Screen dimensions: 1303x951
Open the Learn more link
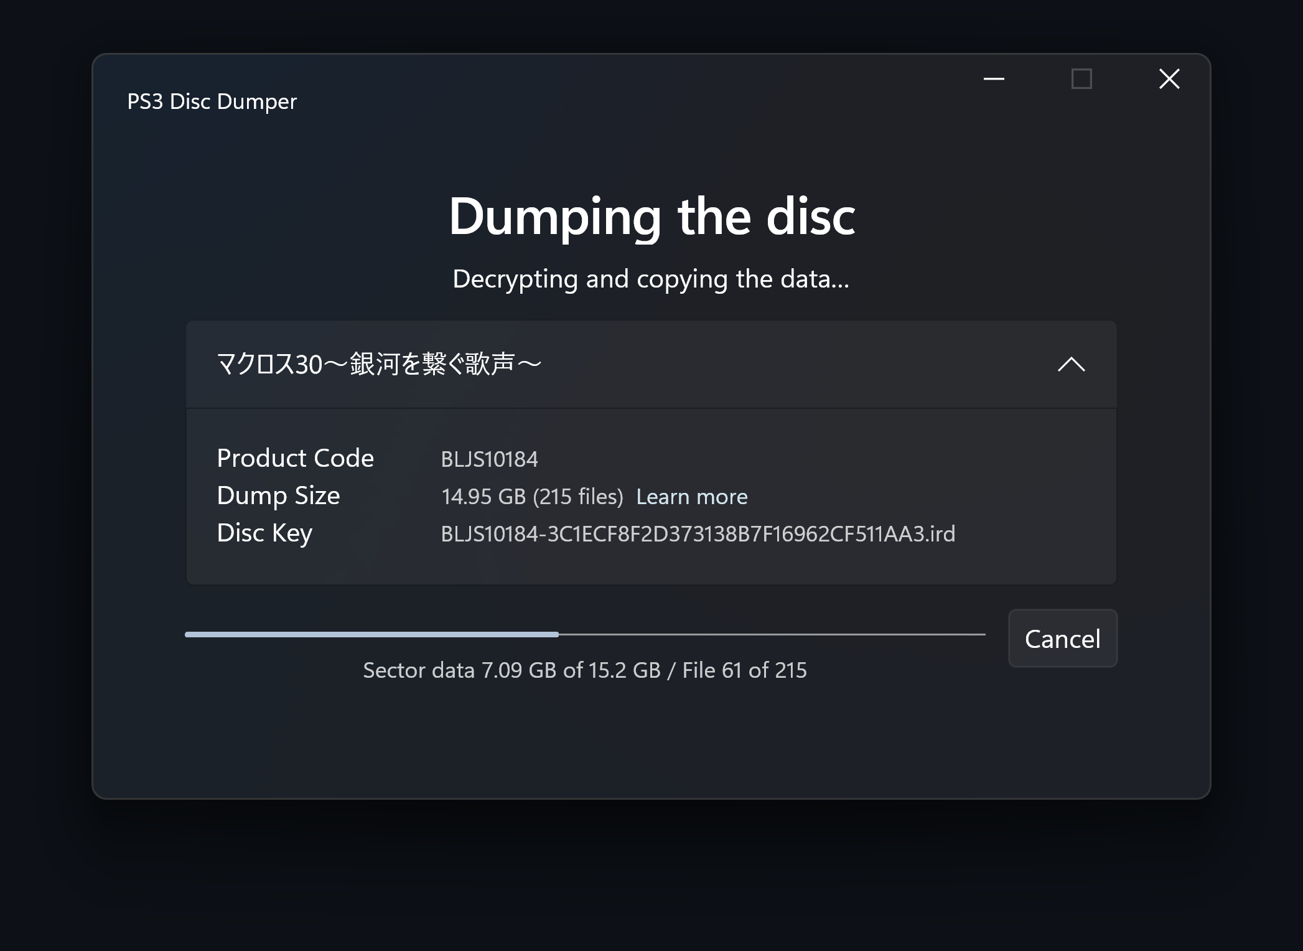pos(691,497)
